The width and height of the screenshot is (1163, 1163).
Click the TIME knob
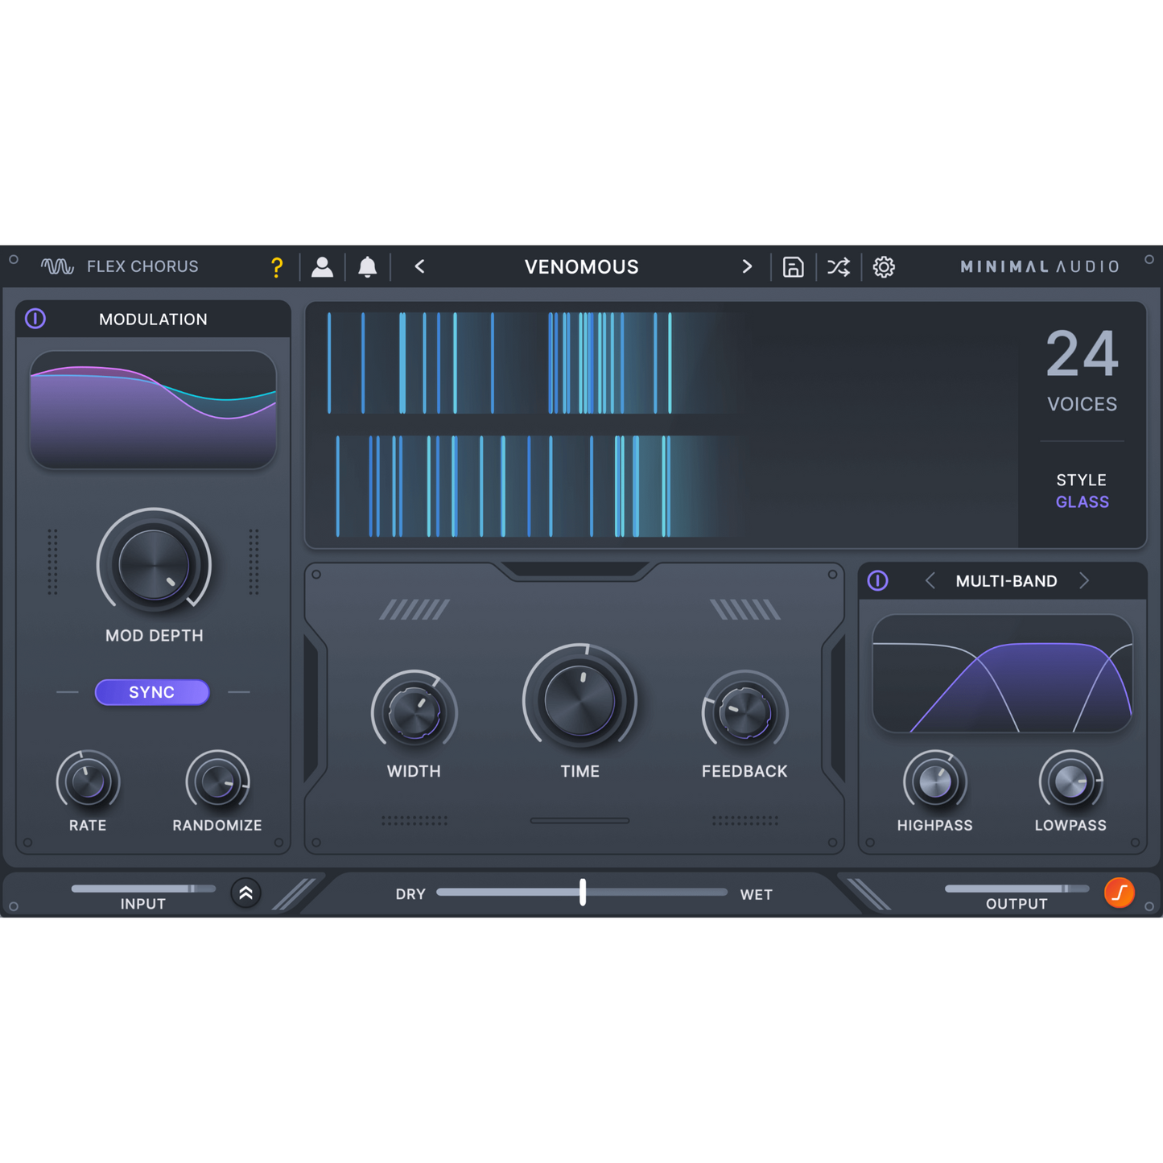[579, 700]
